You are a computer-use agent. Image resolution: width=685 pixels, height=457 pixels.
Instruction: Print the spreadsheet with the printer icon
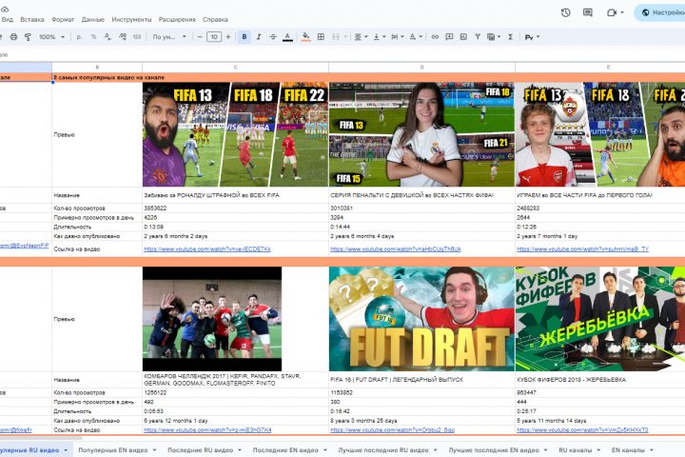[13, 37]
